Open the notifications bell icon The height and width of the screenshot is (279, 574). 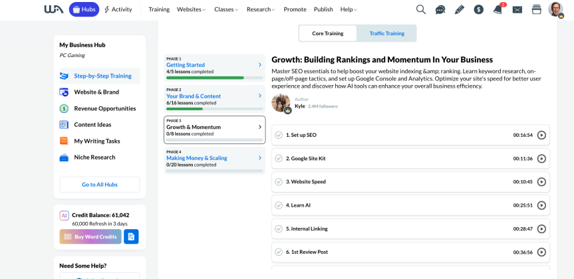[498, 9]
